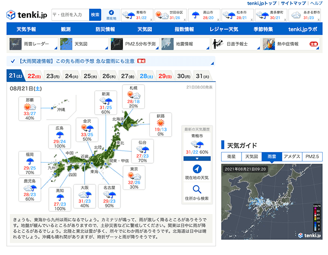Click the blue 検索 search button
The image size is (328, 255).
[95, 15]
